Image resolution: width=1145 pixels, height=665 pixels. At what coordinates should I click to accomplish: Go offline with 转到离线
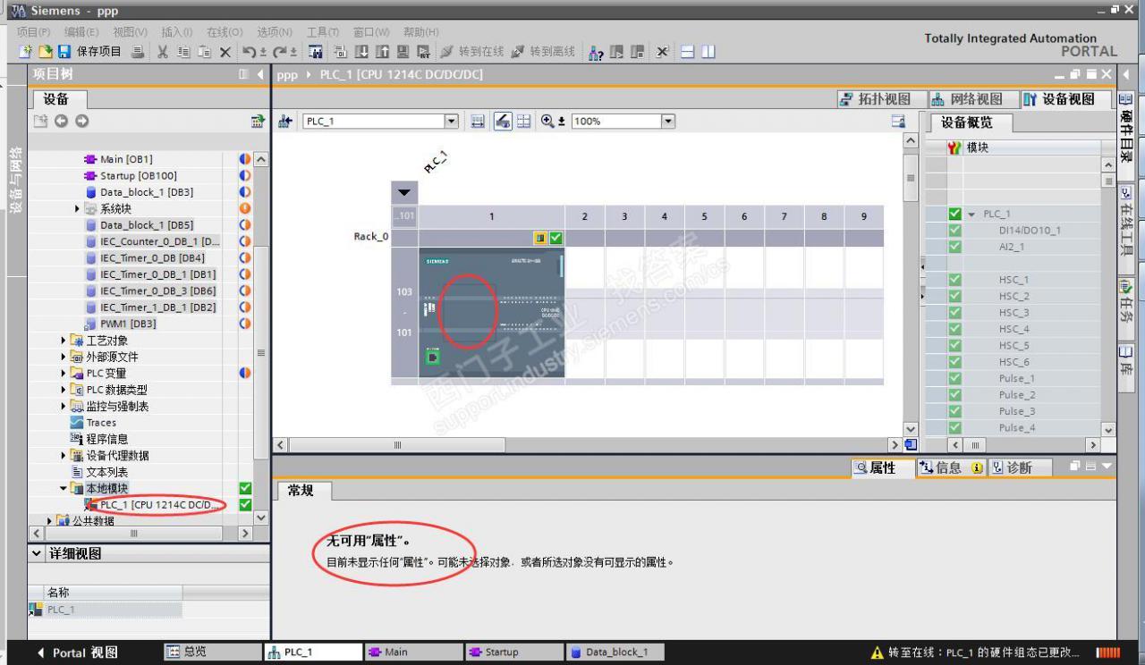coord(543,52)
